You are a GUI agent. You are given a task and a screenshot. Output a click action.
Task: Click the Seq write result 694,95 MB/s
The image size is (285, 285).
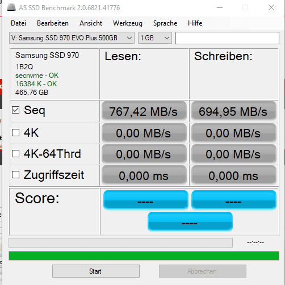234,111
